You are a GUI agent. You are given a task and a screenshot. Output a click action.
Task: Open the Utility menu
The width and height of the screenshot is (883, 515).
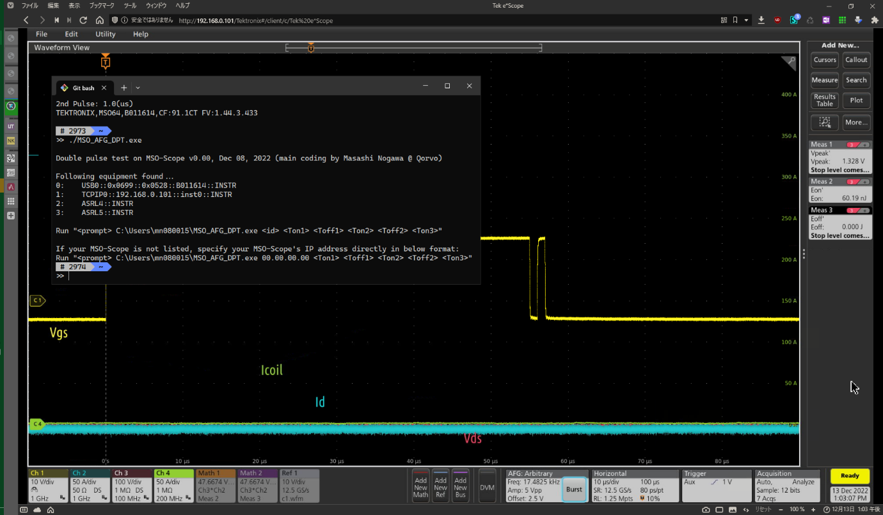106,34
